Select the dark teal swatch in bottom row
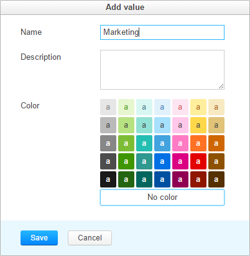The width and height of the screenshot is (250, 256). pos(144,179)
